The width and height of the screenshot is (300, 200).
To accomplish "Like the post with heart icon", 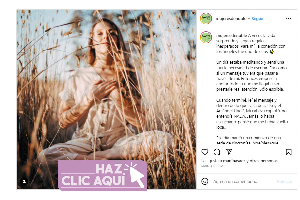I will pos(205,152).
